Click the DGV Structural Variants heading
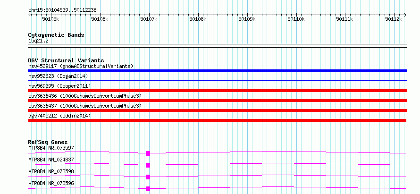Image resolution: width=420 pixels, height=194 pixels. (66, 60)
